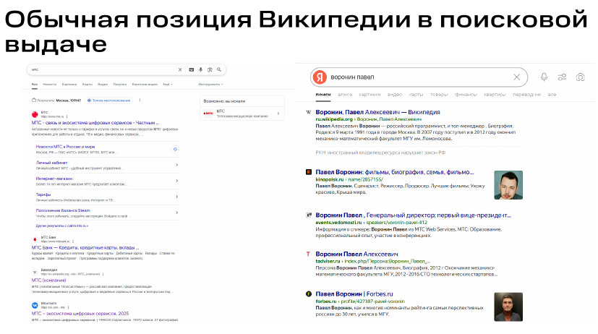Click Tadviser red T favicon
Image resolution: width=598 pixels, height=334 pixels.
[x=309, y=254]
